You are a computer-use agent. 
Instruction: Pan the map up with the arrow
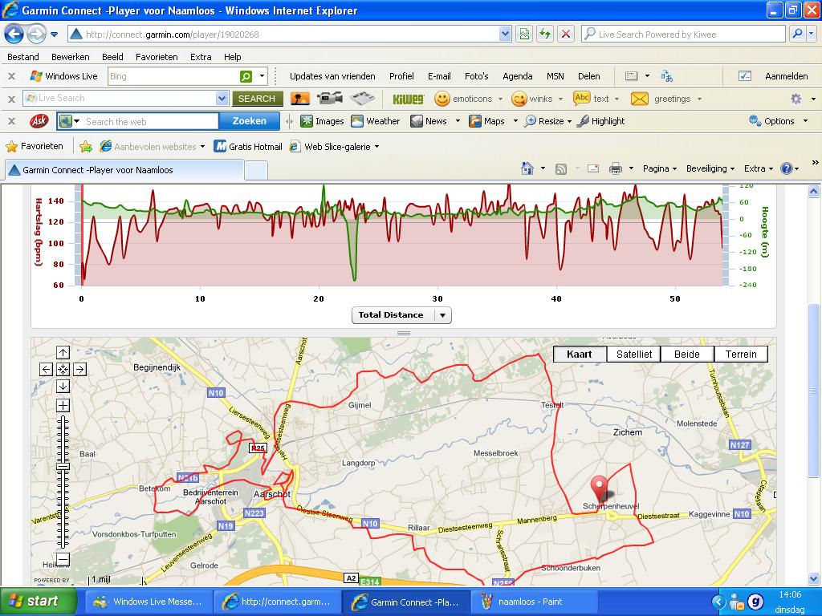[x=63, y=353]
